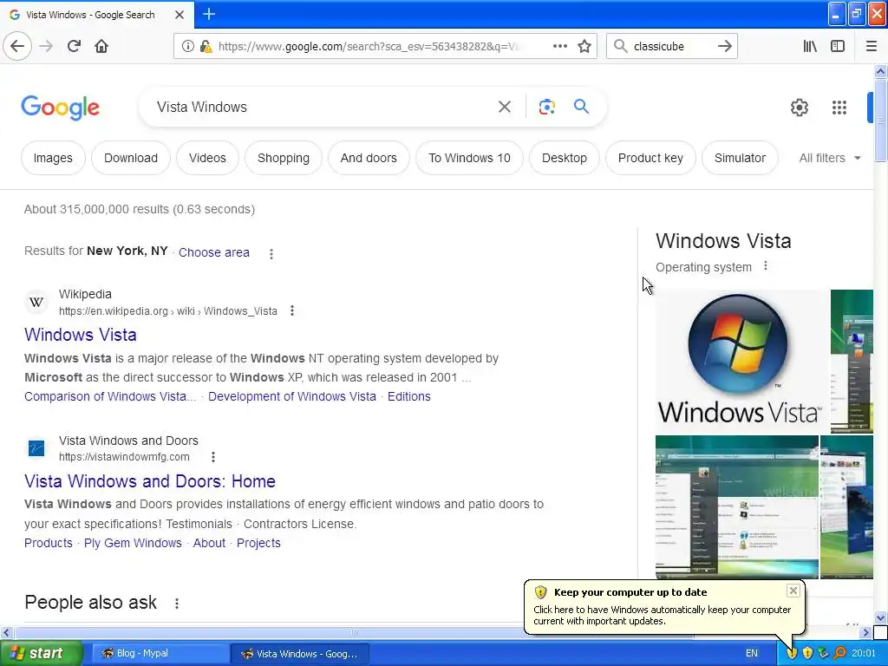Click the horizontal scrollbar left arrow
This screenshot has width=888, height=666.
click(6, 632)
